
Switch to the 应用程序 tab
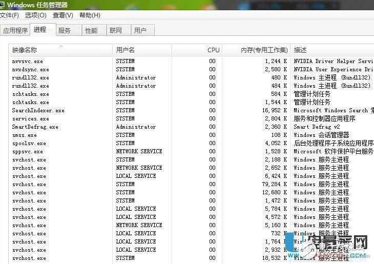pyautogui.click(x=15, y=30)
